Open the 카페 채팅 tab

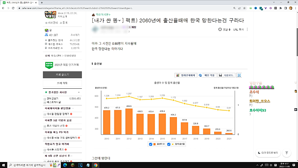[62, 82]
